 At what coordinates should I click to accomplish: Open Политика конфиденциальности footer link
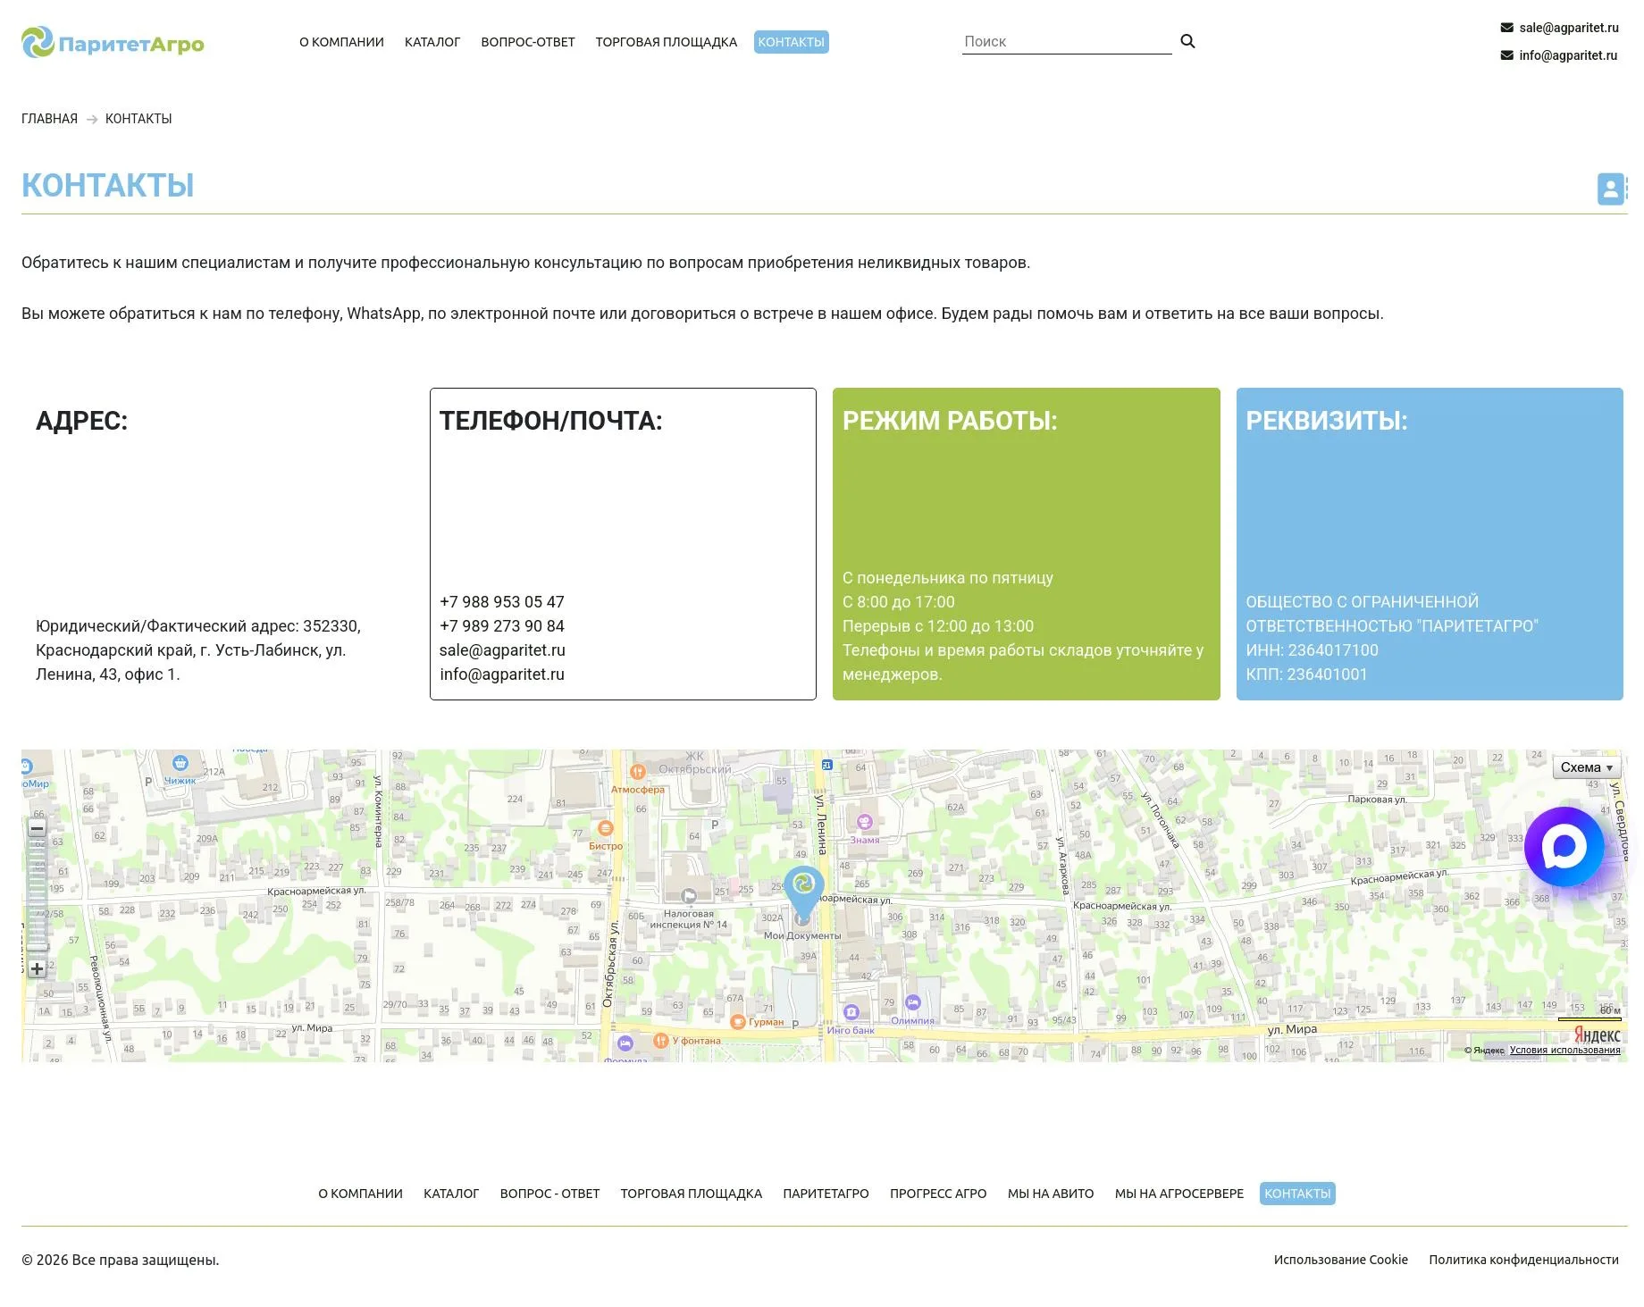(x=1523, y=1260)
